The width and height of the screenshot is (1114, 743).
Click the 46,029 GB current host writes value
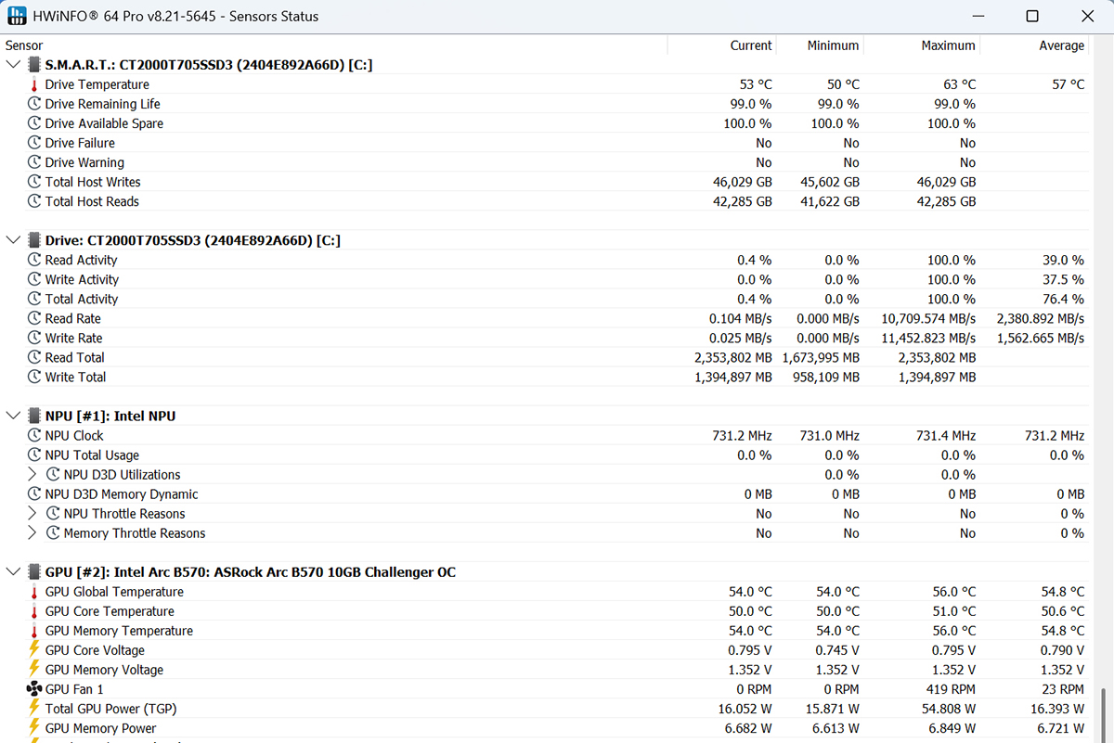tap(743, 182)
